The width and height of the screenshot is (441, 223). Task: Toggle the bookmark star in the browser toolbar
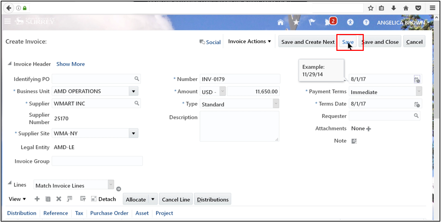pyautogui.click(x=370, y=7)
